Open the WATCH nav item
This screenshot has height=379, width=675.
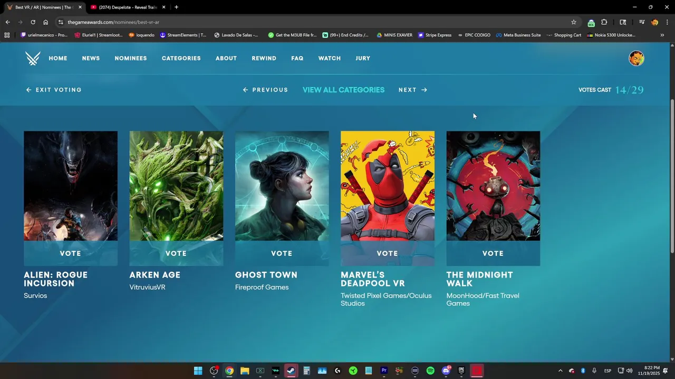(x=330, y=58)
